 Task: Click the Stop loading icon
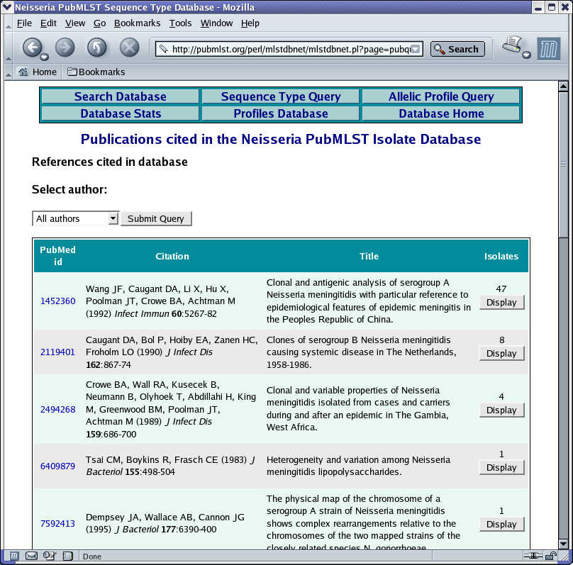(129, 47)
